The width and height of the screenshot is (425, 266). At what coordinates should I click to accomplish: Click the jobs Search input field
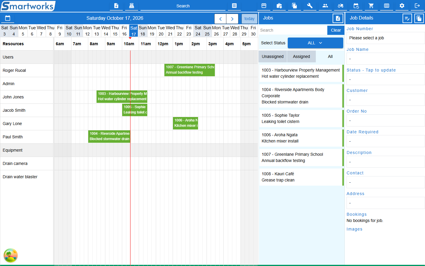[x=293, y=30]
